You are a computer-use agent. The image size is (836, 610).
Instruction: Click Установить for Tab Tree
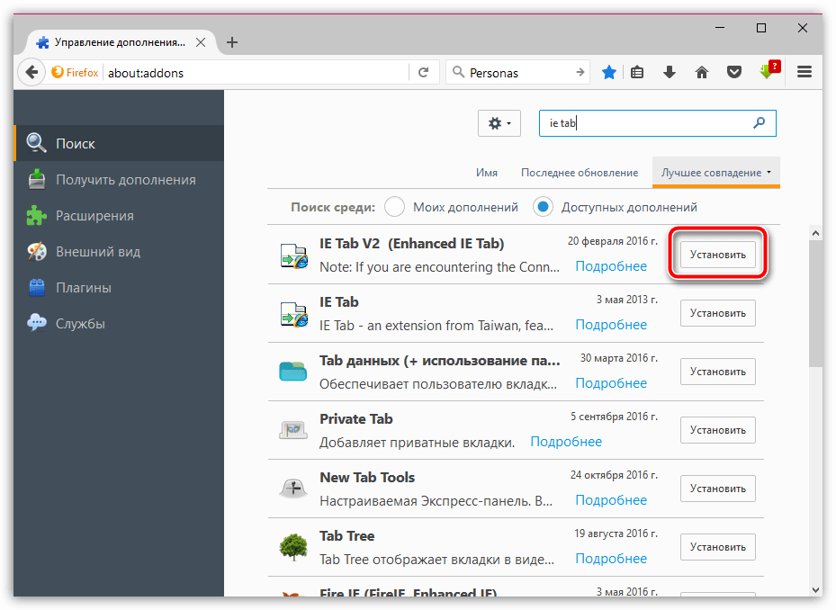(717, 547)
